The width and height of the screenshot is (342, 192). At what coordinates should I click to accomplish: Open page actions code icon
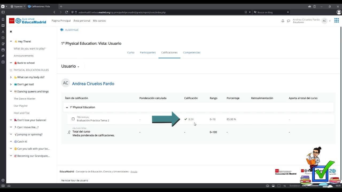285,186
